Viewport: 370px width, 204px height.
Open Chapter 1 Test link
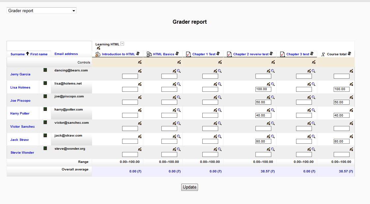point(204,54)
